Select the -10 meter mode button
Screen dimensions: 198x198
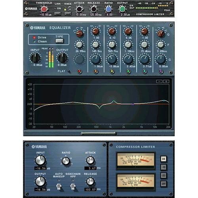click(164, 167)
